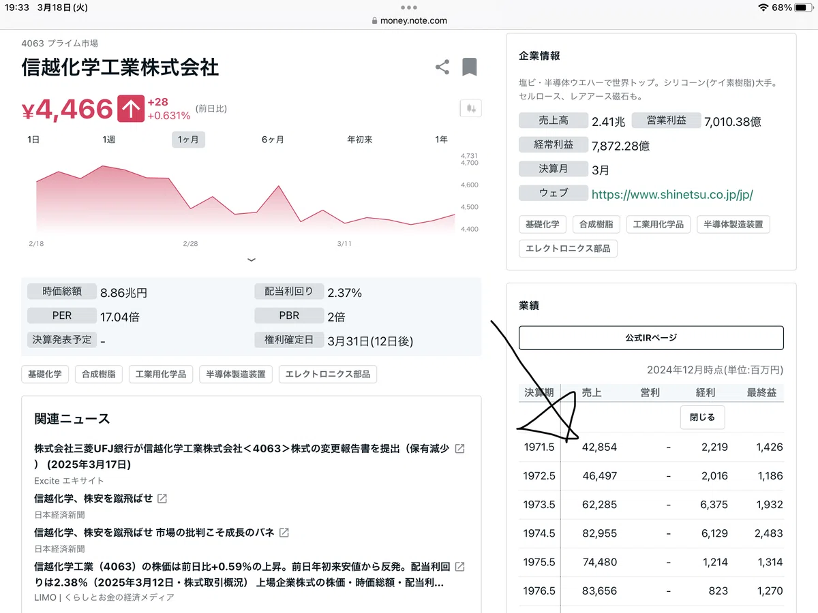The width and height of the screenshot is (818, 613).
Task: Select the 年初来 chart range
Action: tap(360, 140)
